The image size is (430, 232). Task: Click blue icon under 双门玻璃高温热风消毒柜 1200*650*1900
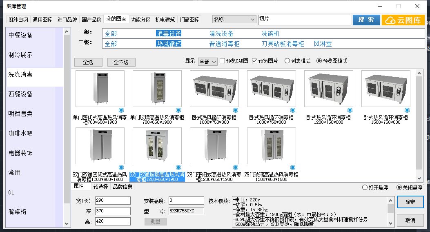click(293, 167)
